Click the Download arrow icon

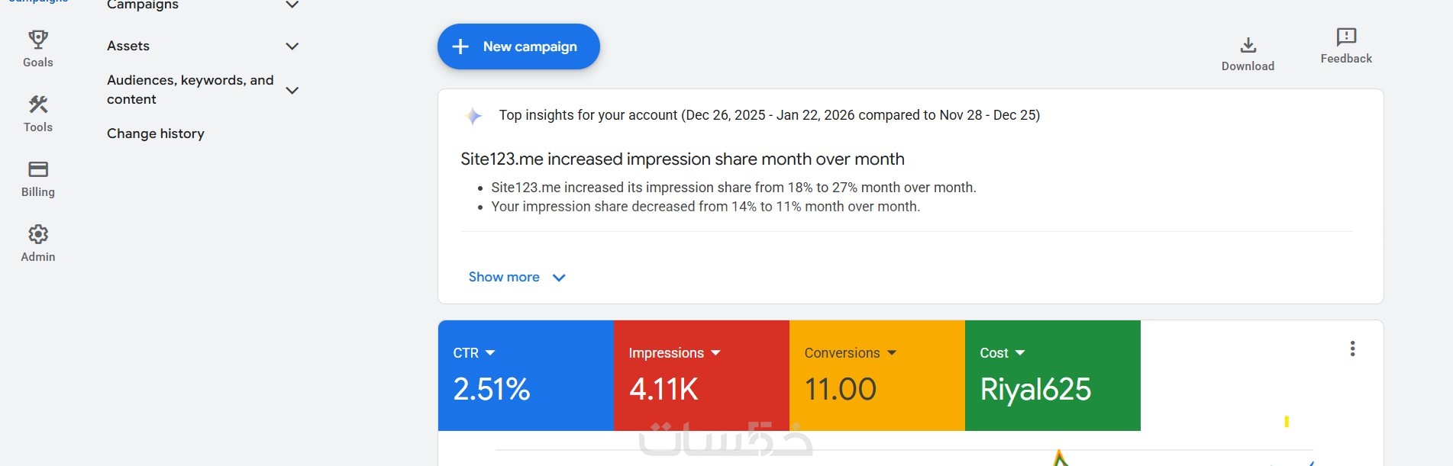click(x=1248, y=46)
